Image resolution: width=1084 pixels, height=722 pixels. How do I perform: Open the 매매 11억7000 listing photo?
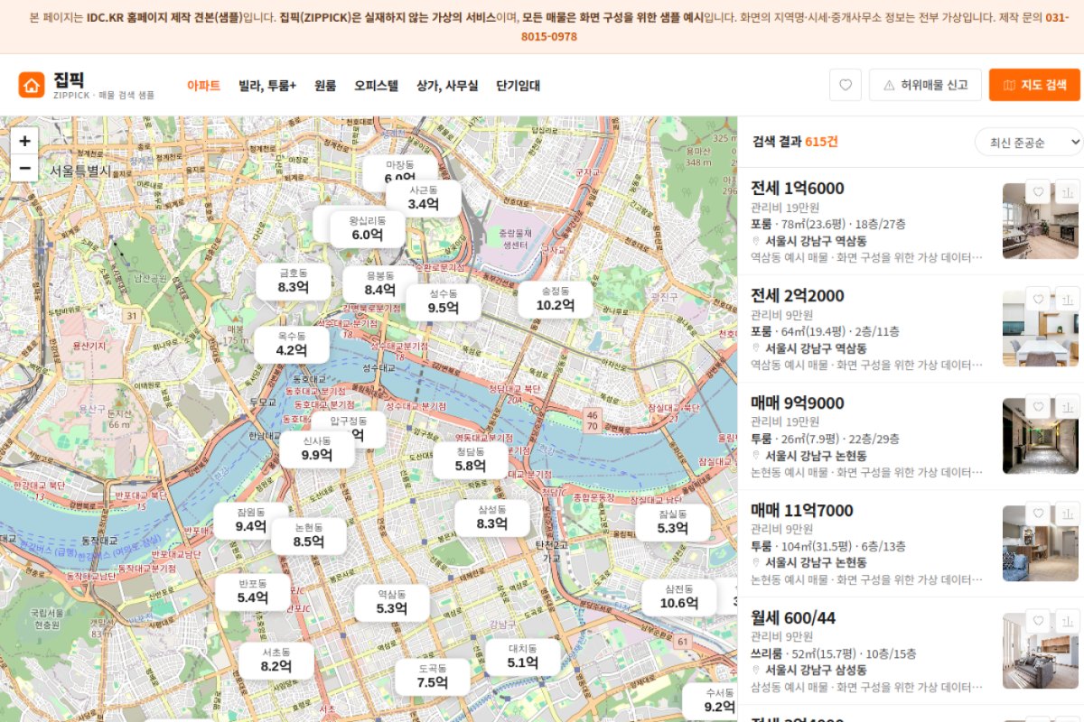tap(1041, 543)
